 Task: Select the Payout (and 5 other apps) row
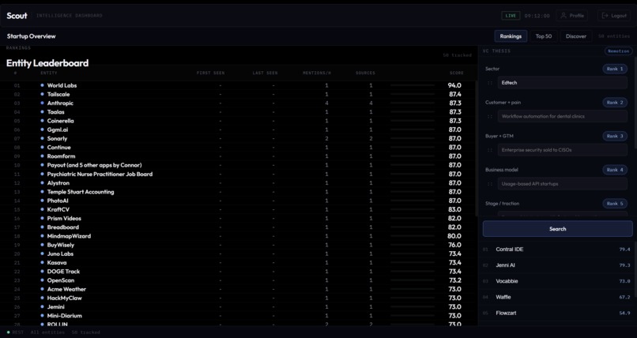[238, 165]
